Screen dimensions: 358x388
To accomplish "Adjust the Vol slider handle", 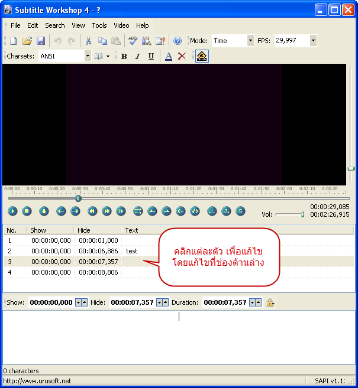I will pos(302,214).
